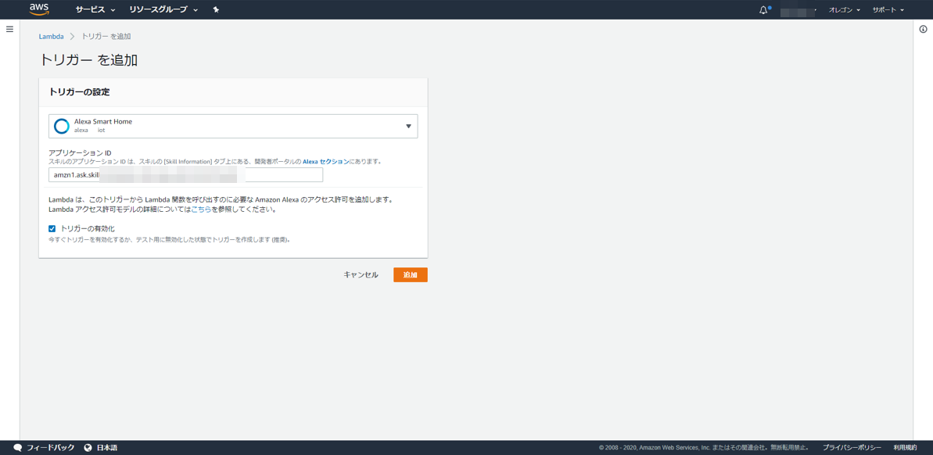Open the Alexa セクション link
This screenshot has height=455, width=933.
click(325, 161)
